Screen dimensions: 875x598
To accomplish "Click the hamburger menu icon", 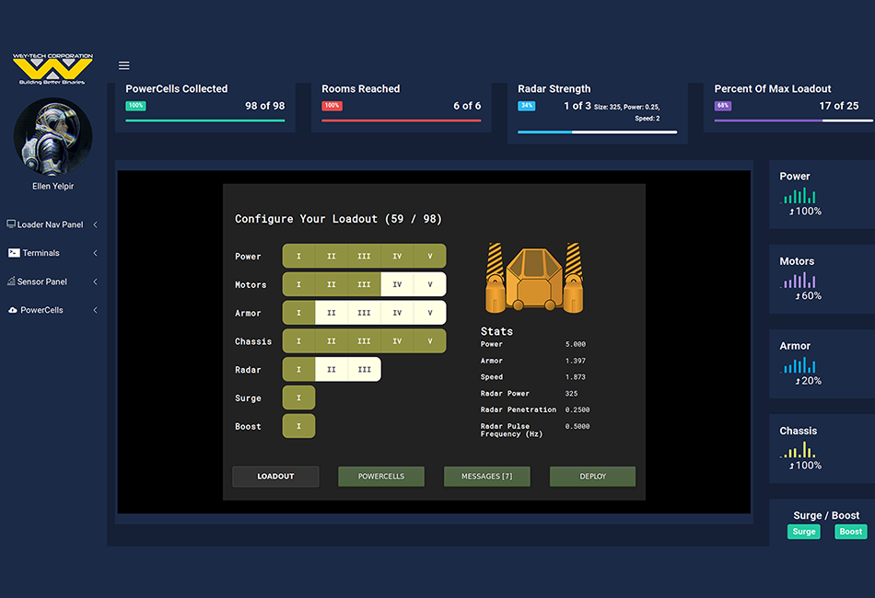I will pos(124,65).
